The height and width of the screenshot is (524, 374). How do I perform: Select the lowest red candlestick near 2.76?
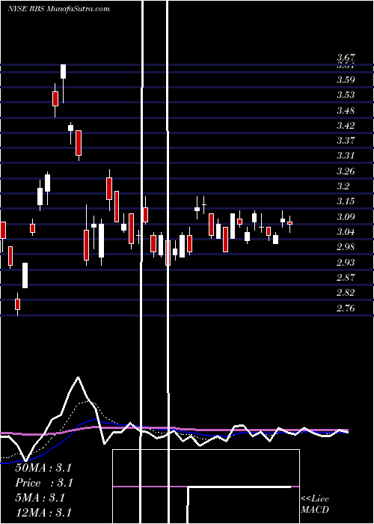[17, 304]
